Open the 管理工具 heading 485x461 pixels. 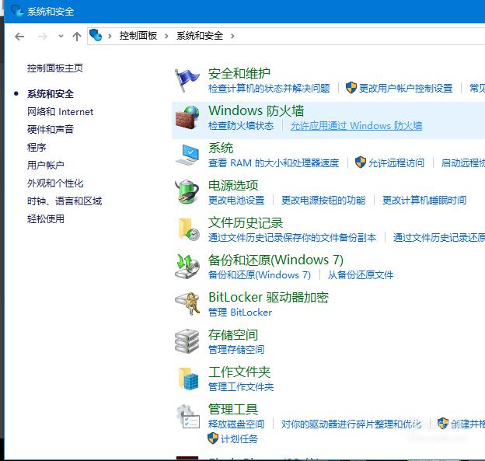point(233,410)
